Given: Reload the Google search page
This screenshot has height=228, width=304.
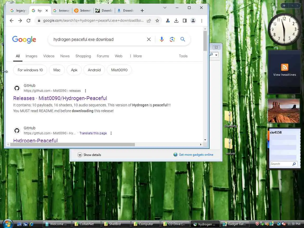Looking at the screenshot, I should [x=28, y=21].
